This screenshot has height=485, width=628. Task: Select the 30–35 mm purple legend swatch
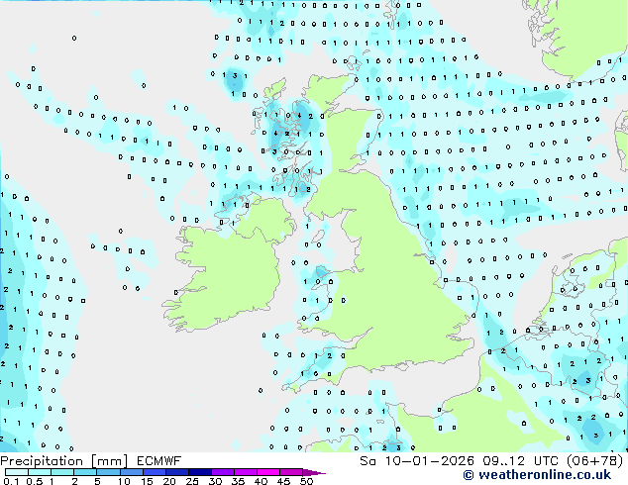tap(223, 472)
